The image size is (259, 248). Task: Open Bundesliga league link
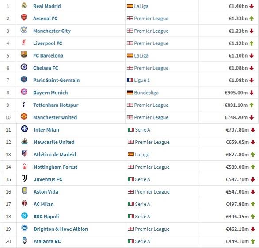click(146, 93)
